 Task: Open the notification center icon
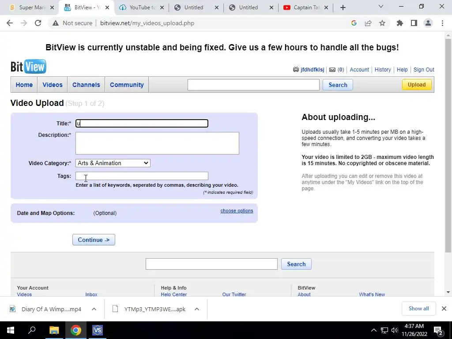pos(438,330)
